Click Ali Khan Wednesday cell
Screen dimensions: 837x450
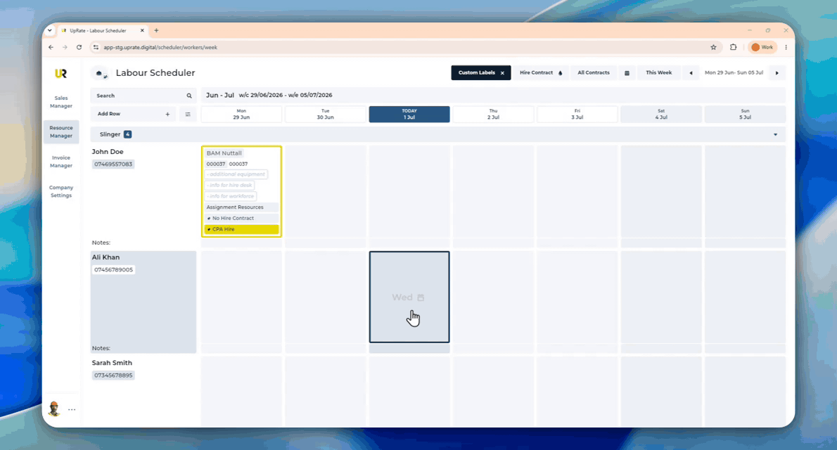point(409,297)
